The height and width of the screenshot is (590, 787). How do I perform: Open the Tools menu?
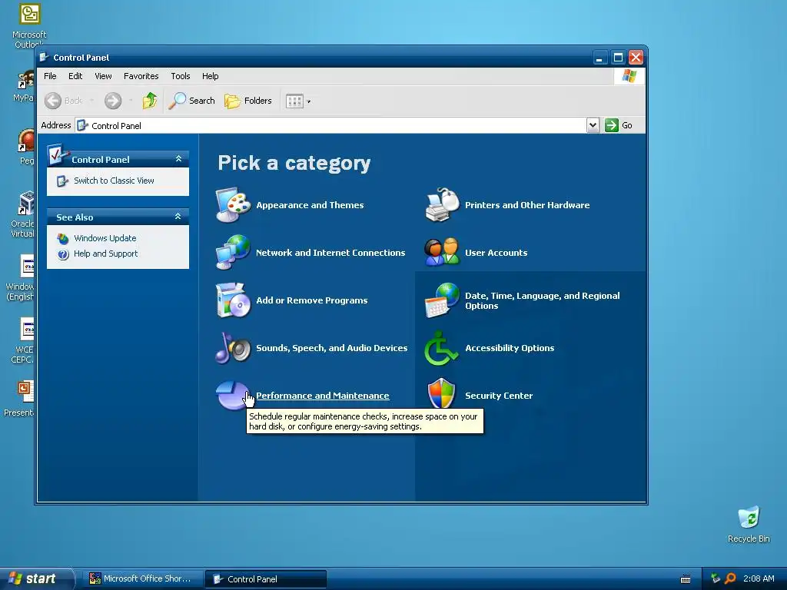pyautogui.click(x=180, y=76)
